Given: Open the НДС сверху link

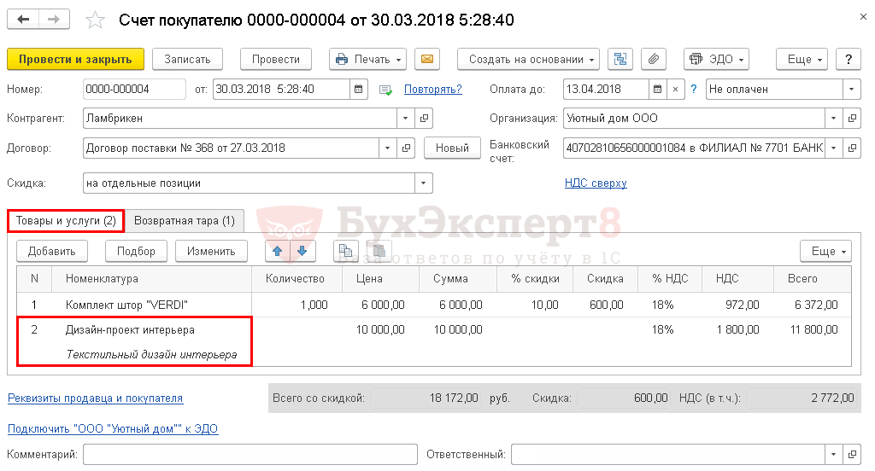Looking at the screenshot, I should [x=596, y=183].
